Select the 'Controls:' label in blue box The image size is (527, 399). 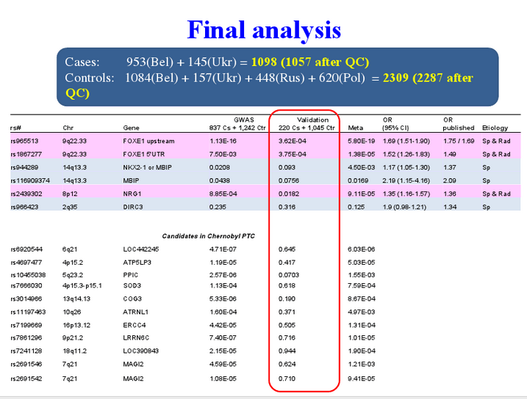click(x=90, y=78)
